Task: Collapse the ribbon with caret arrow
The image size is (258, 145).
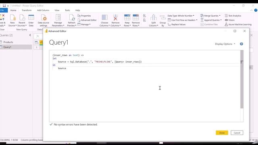Action: 251,10
